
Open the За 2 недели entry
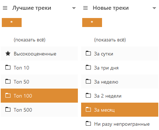click(120, 96)
